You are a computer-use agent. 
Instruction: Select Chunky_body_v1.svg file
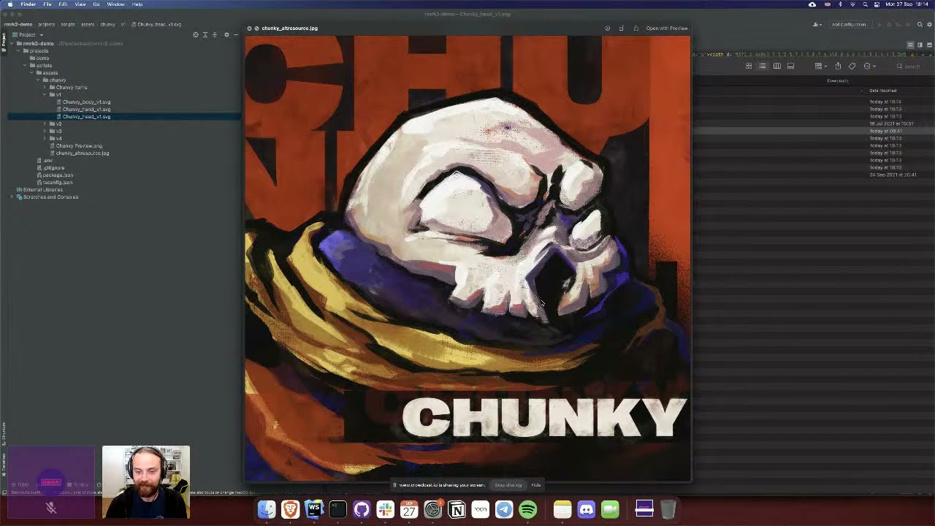pos(86,102)
